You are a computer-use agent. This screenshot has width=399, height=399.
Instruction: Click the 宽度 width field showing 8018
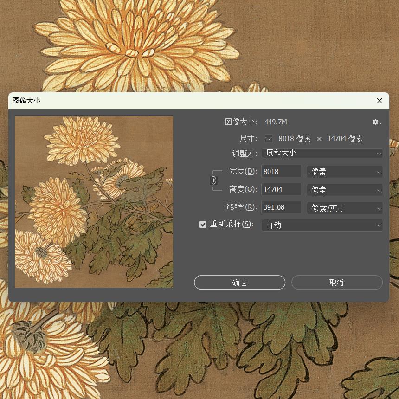coord(281,172)
